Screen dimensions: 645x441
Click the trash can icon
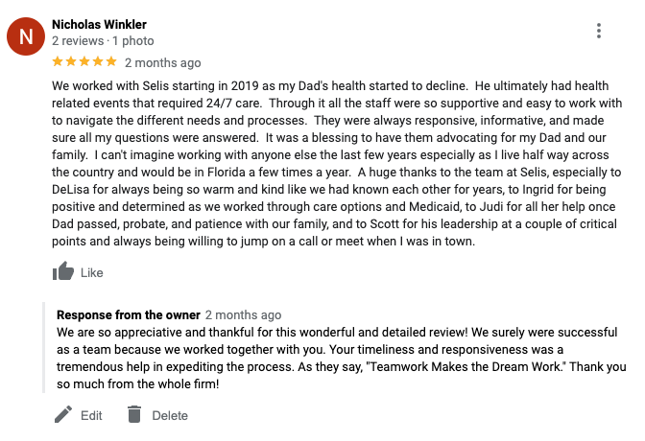(134, 414)
